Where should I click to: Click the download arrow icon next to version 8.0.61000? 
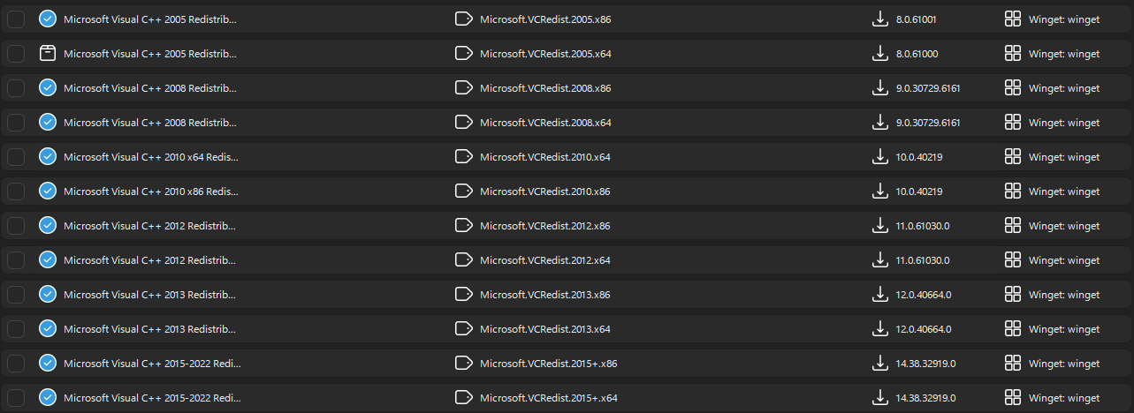click(879, 54)
